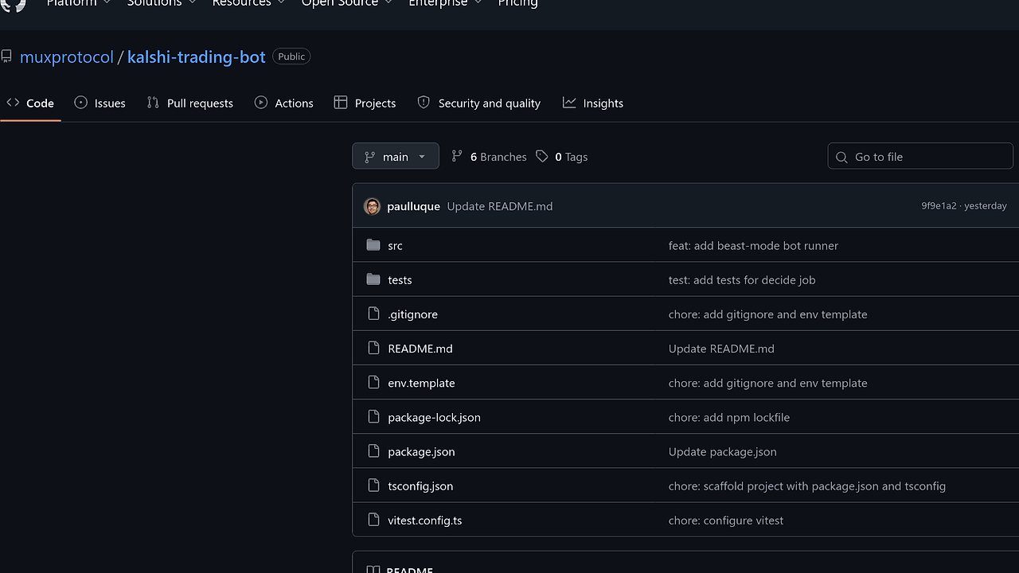Click the Security shield icon
This screenshot has width=1019, height=573.
pyautogui.click(x=424, y=103)
